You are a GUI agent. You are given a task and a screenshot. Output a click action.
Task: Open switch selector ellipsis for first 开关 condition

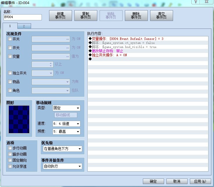(x=68, y=39)
